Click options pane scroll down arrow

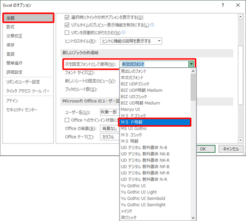[241, 140]
